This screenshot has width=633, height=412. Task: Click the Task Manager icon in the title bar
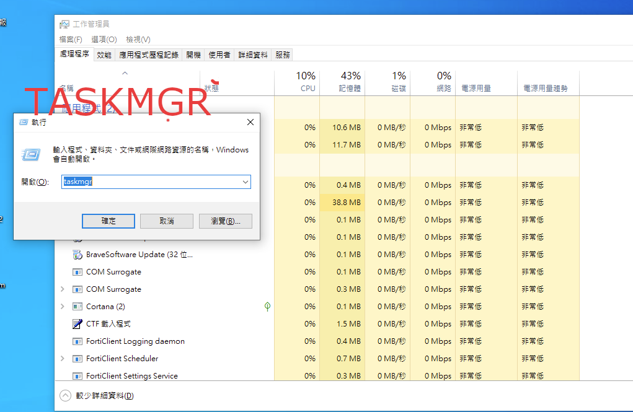click(x=64, y=24)
